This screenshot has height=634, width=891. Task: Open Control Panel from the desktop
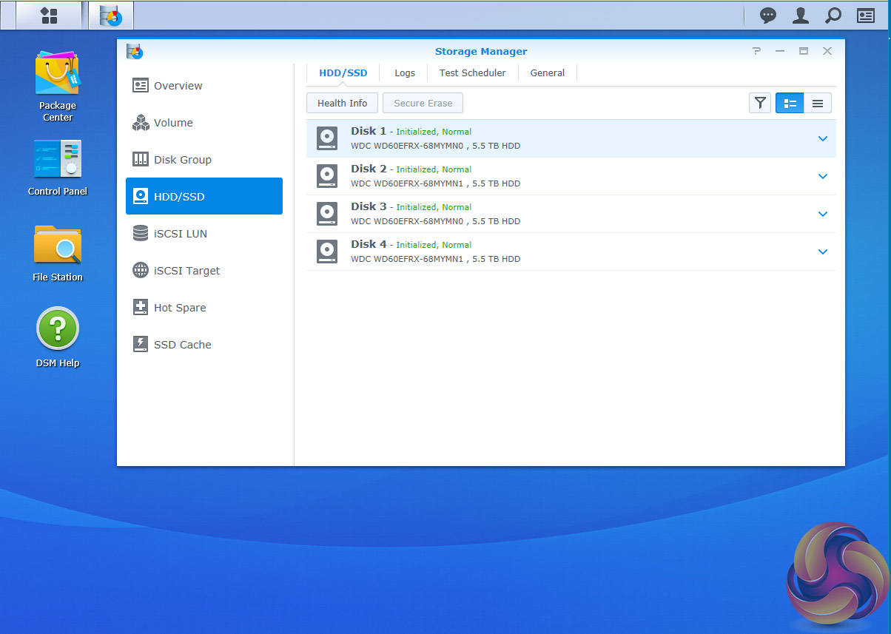[x=58, y=160]
